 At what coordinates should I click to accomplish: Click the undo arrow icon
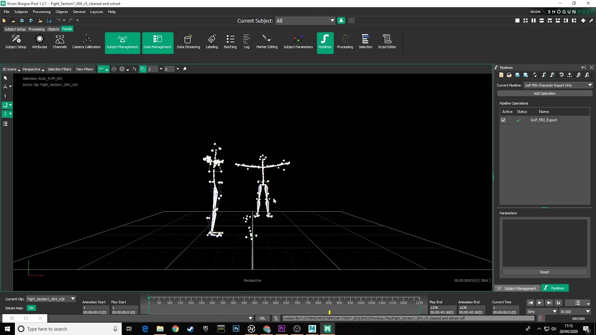tap(59, 20)
